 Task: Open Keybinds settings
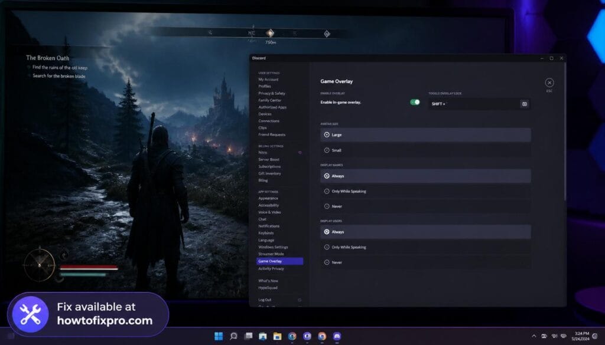click(x=266, y=233)
